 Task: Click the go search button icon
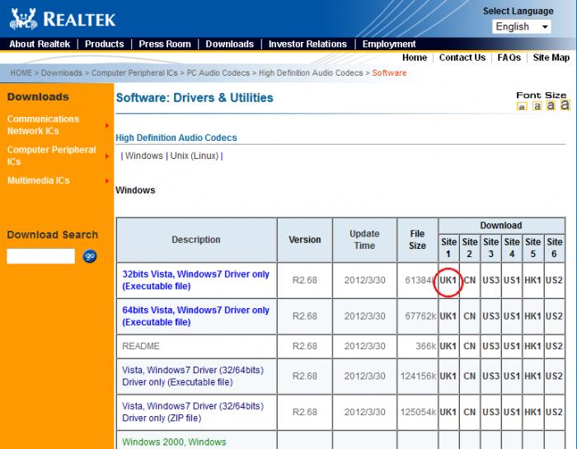point(90,256)
